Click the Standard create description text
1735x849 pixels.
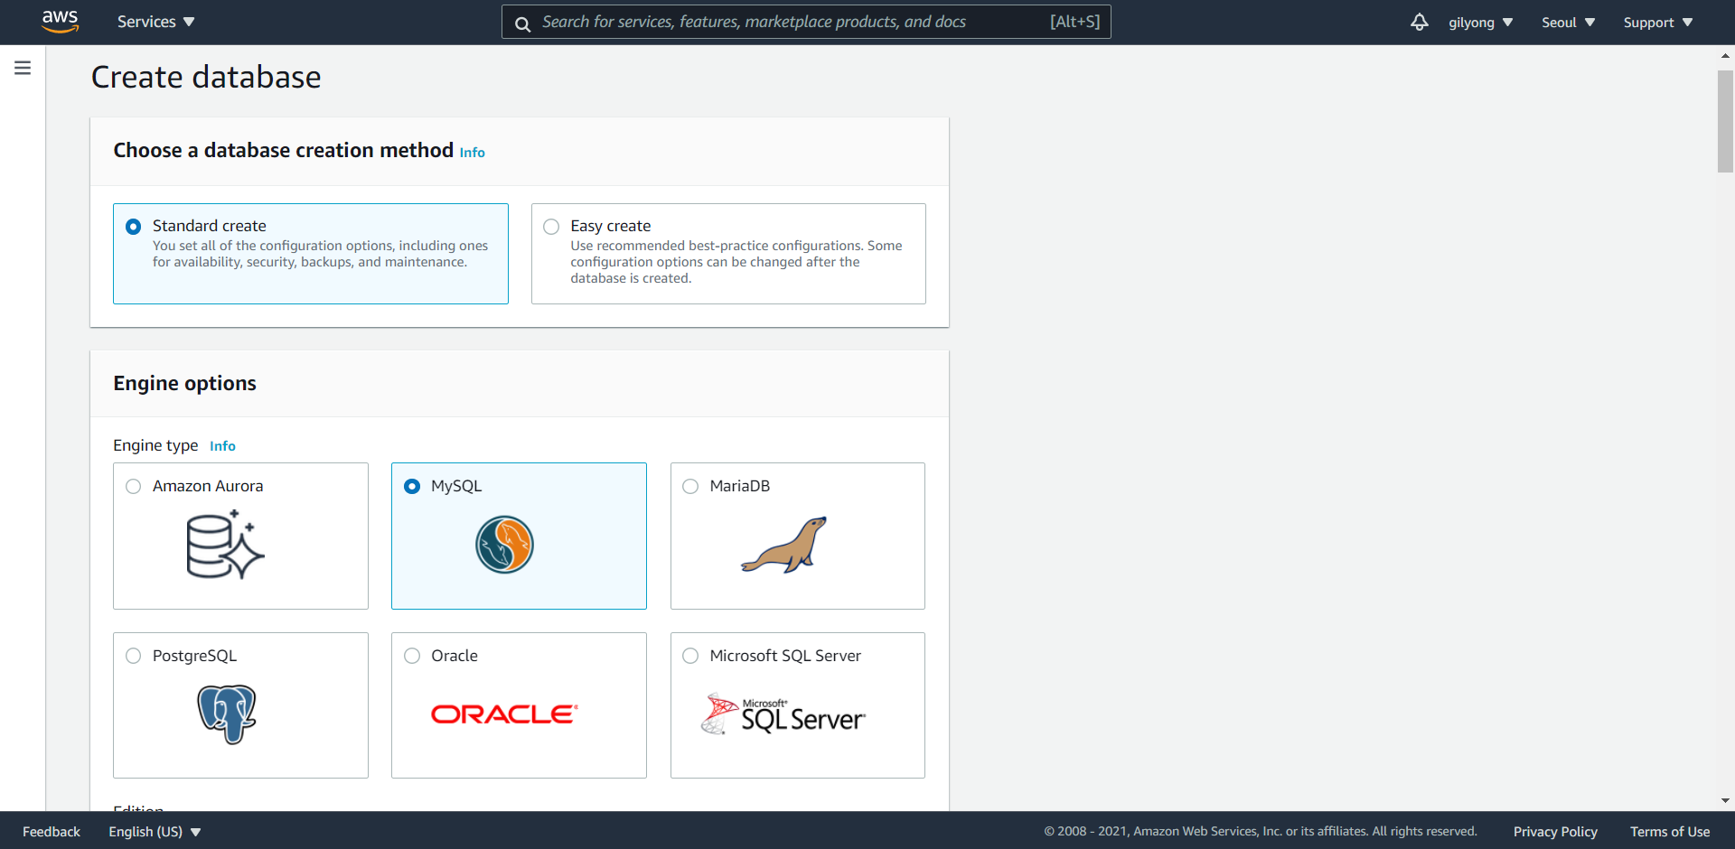click(320, 254)
